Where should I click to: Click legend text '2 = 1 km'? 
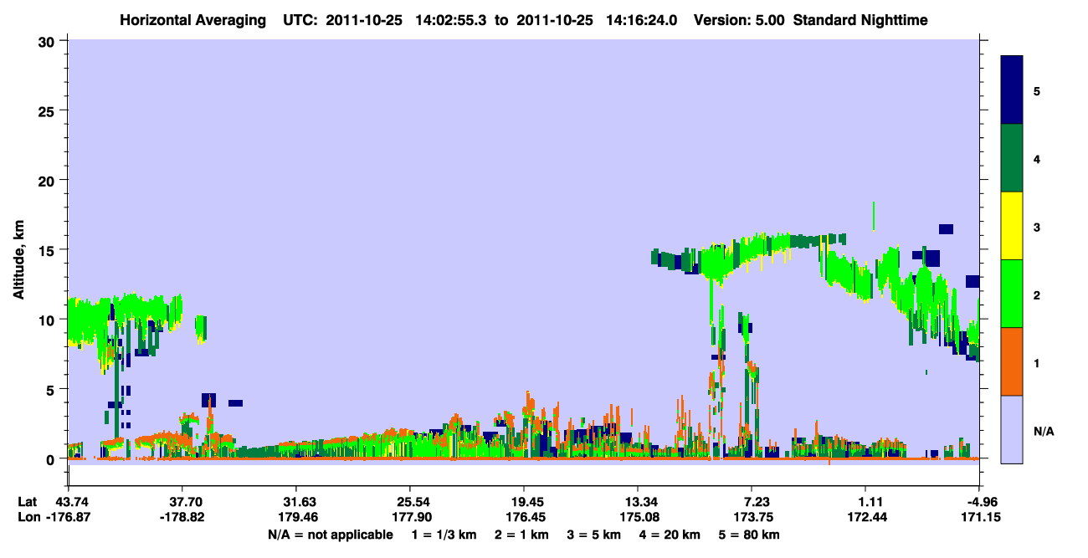click(x=521, y=535)
